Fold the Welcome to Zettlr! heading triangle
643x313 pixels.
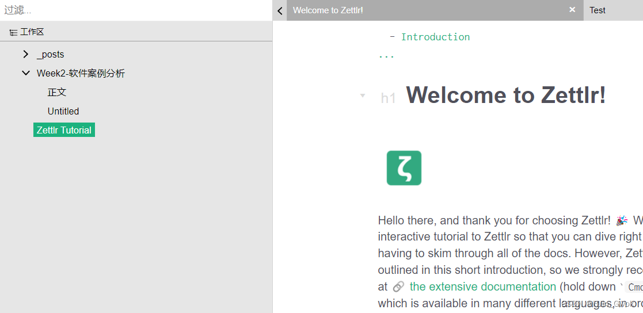coord(363,96)
